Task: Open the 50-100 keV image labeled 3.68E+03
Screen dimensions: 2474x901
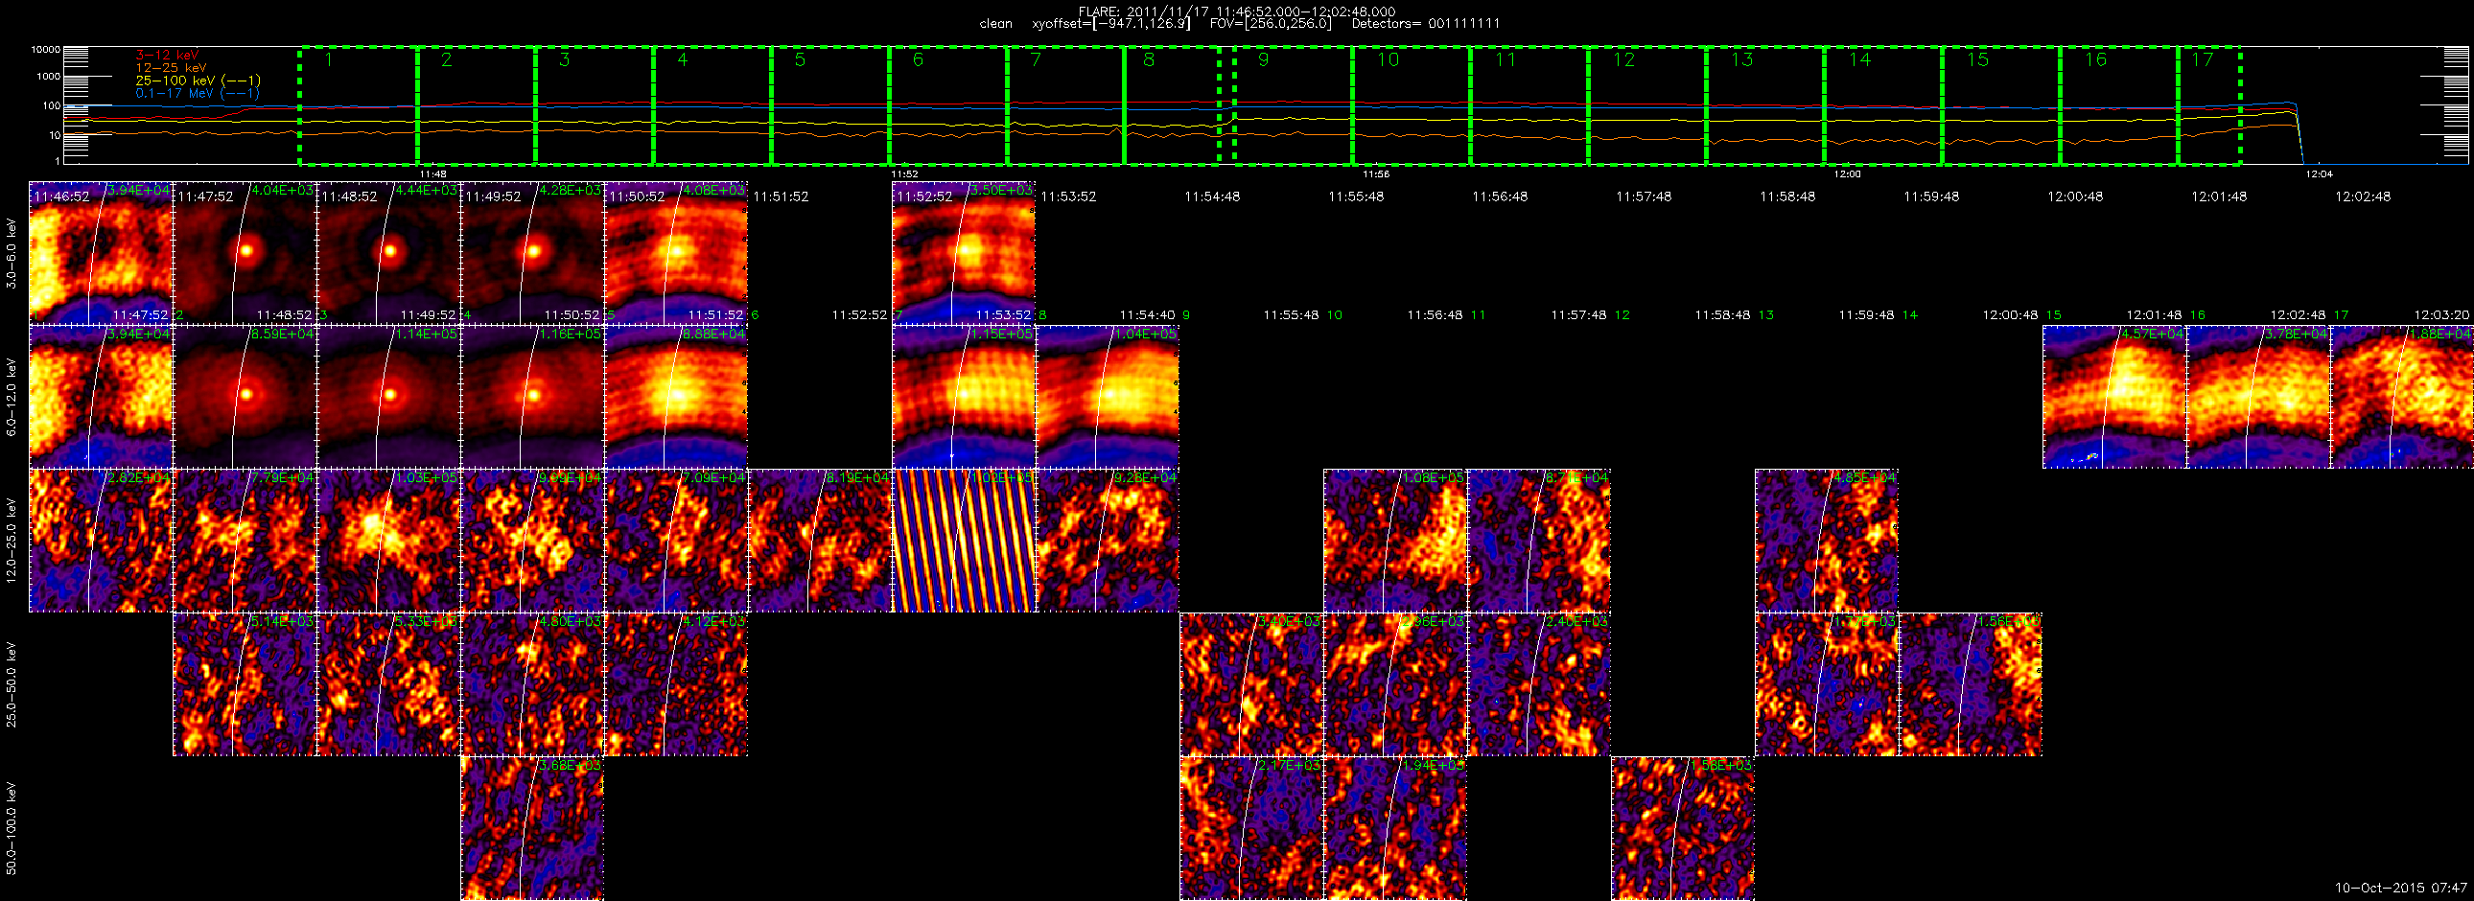Action: (x=533, y=828)
